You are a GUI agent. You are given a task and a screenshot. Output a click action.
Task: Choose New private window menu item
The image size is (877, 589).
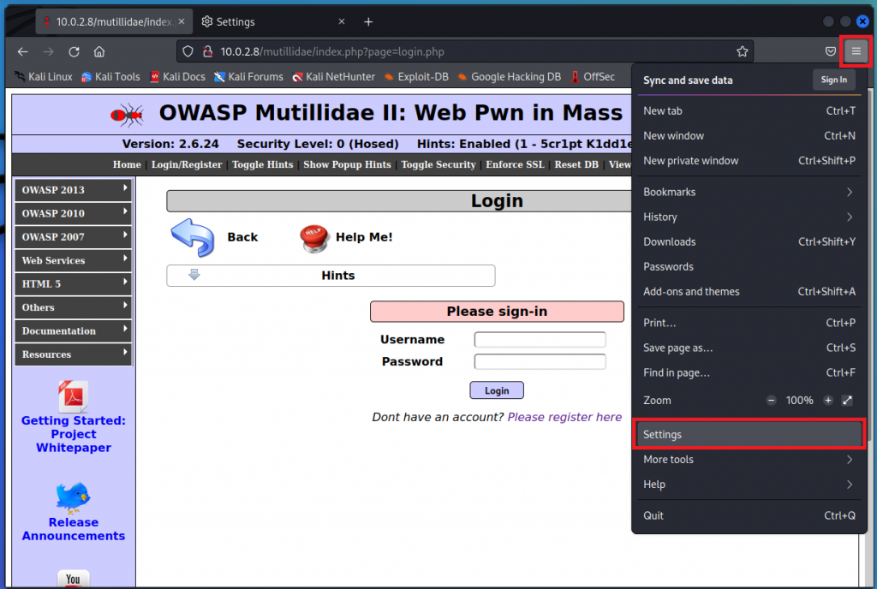coord(749,161)
